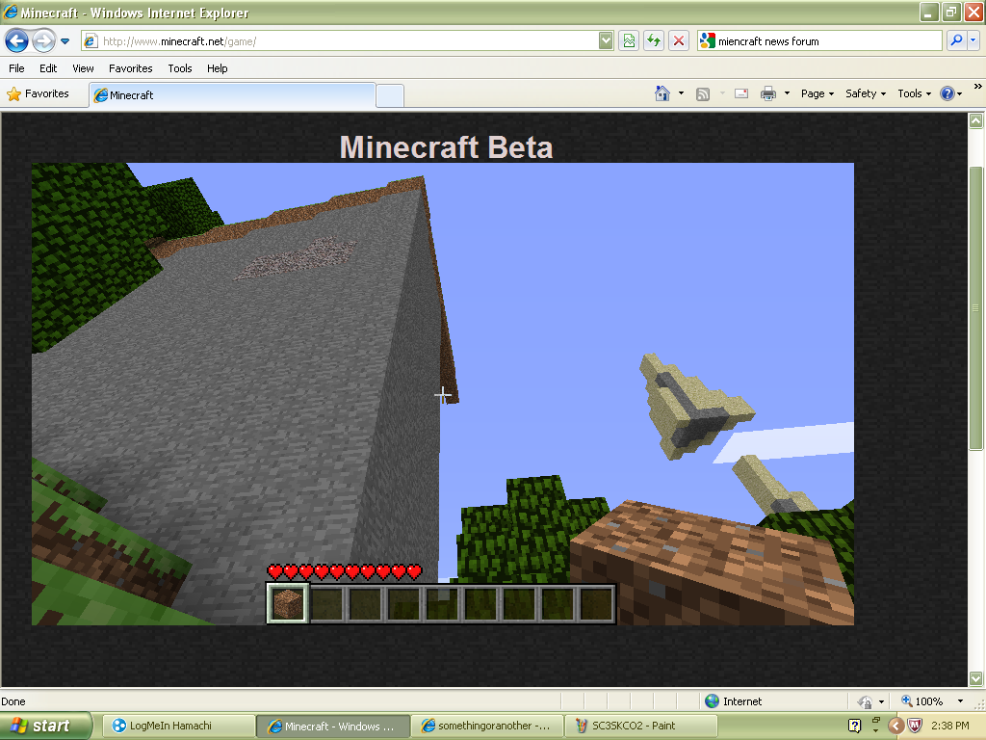Image resolution: width=986 pixels, height=740 pixels.
Task: Click the vertical scrollbar thumb
Action: point(976,308)
